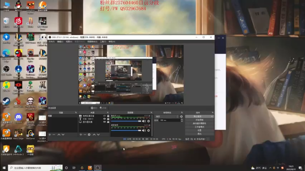Open Vampire Survivors desktop shortcut
This screenshot has height=171, width=305.
pyautogui.click(x=30, y=120)
